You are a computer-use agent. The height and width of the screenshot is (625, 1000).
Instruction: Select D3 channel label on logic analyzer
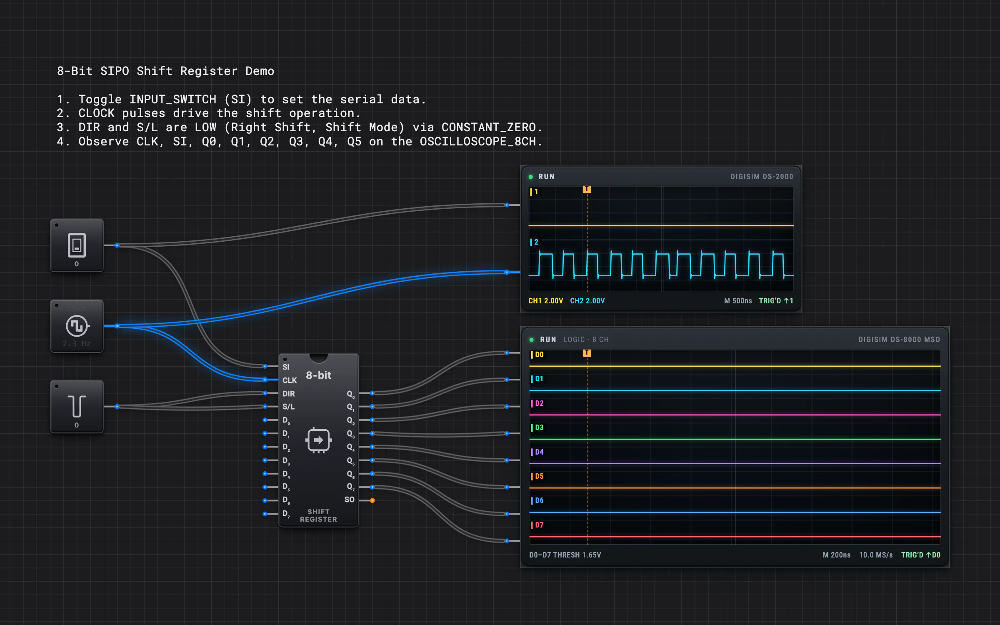tap(537, 427)
